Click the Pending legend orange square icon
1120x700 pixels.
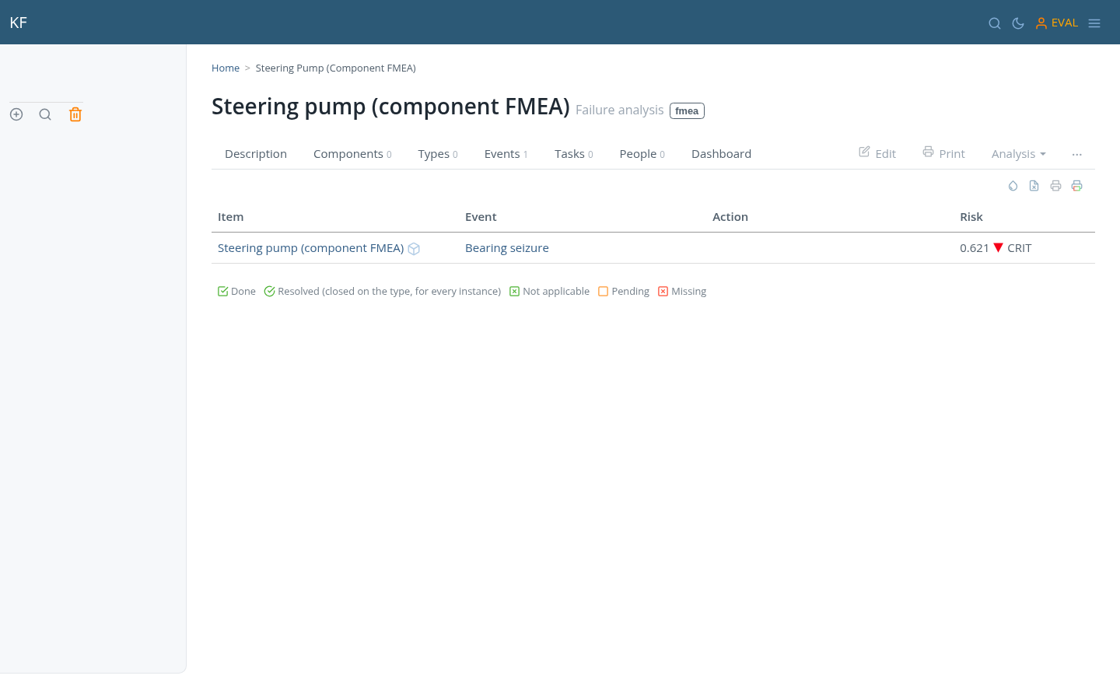coord(603,292)
